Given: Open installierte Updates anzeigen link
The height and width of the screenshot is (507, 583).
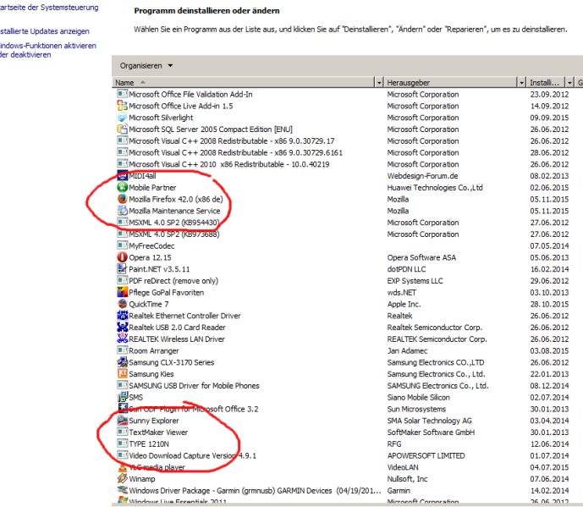Looking at the screenshot, I should (45, 31).
